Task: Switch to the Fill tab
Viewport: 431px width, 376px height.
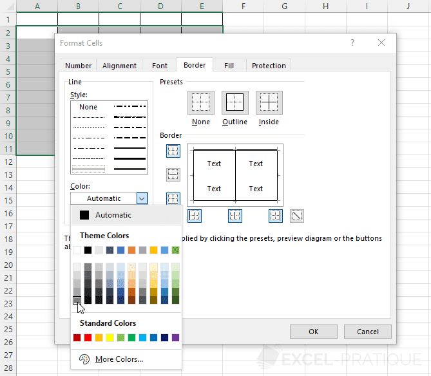Action: (229, 66)
